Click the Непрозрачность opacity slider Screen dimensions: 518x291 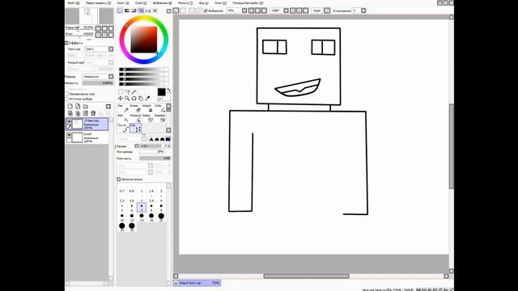(x=97, y=83)
